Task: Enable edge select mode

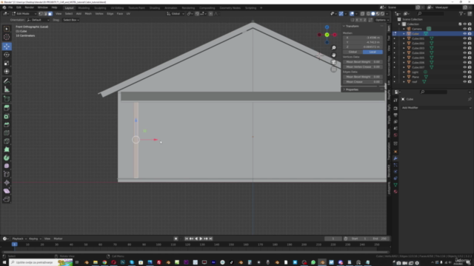Action: click(x=45, y=13)
